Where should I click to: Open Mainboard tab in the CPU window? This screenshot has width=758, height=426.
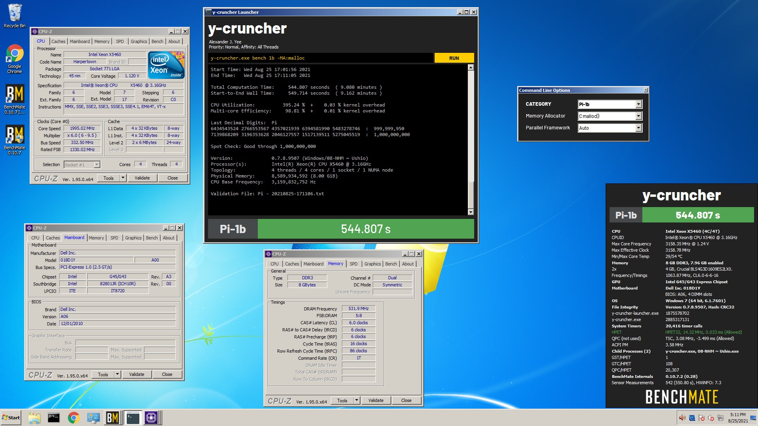tap(80, 41)
